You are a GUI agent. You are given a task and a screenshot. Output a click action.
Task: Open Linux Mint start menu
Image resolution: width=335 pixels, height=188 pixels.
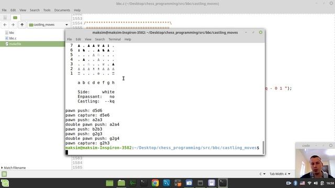pyautogui.click(x=5, y=183)
